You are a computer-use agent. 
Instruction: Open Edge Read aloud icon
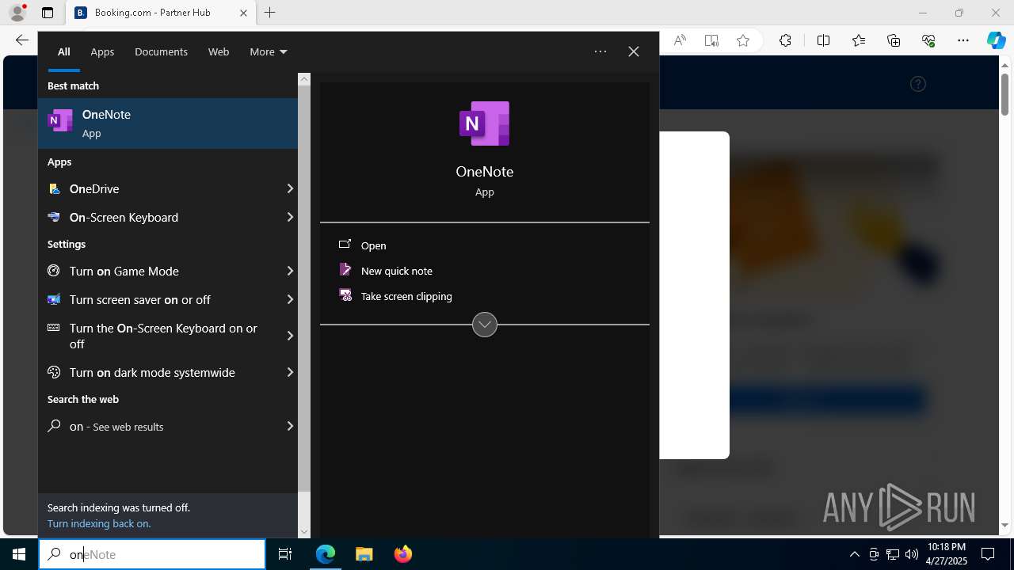(x=680, y=40)
